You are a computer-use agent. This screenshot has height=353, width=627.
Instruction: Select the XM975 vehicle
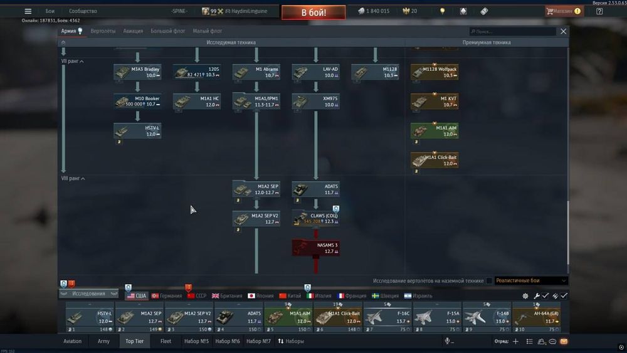(316, 102)
